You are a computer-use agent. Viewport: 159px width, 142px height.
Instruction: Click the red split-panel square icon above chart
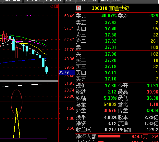click(56, 6)
